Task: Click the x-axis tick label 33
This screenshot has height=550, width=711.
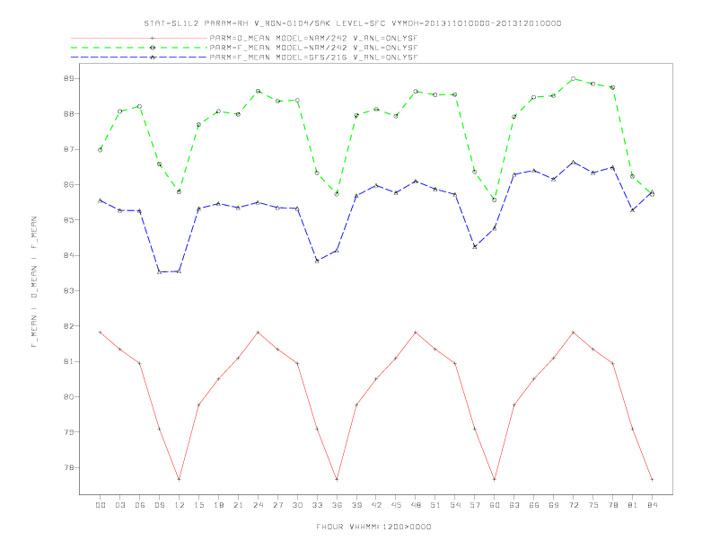Action: click(317, 505)
